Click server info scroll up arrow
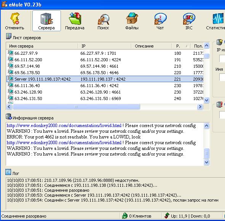This screenshot has width=225, height=221. point(206,126)
